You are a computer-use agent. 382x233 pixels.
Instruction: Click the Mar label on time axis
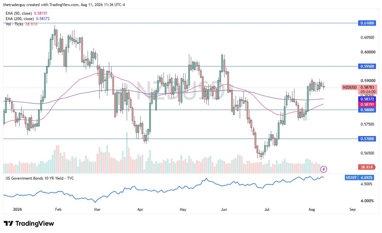[97, 210]
